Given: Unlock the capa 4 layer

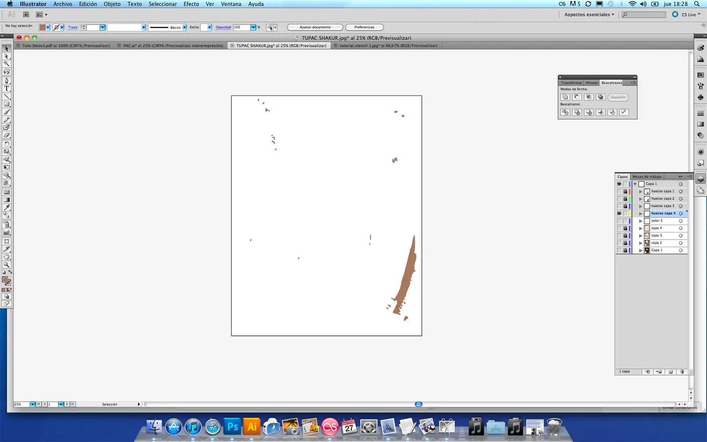Looking at the screenshot, I should tap(625, 228).
